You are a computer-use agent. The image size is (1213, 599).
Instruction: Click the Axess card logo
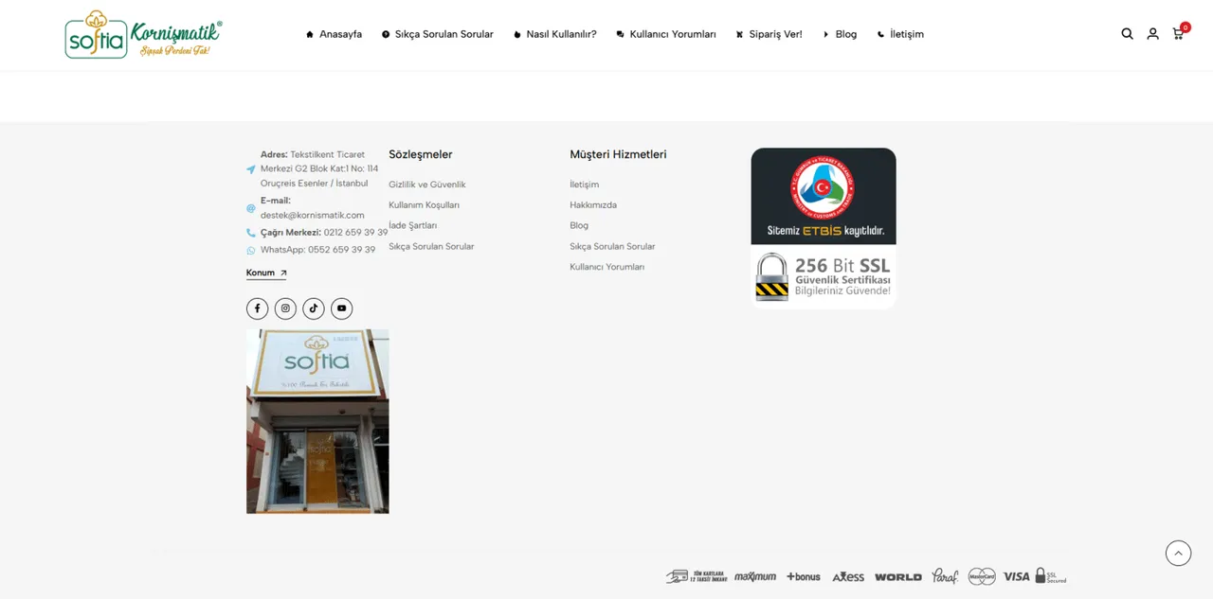tap(848, 576)
